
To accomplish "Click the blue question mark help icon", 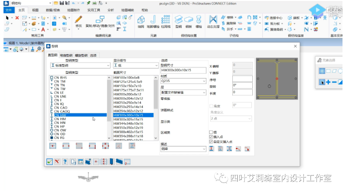I will pyautogui.click(x=65, y=161).
